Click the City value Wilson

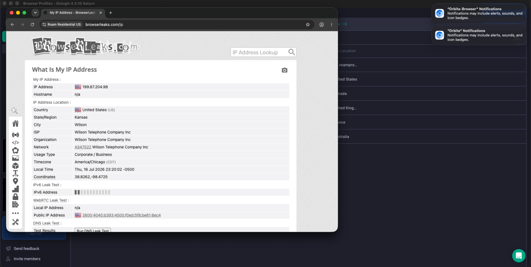[x=80, y=125]
